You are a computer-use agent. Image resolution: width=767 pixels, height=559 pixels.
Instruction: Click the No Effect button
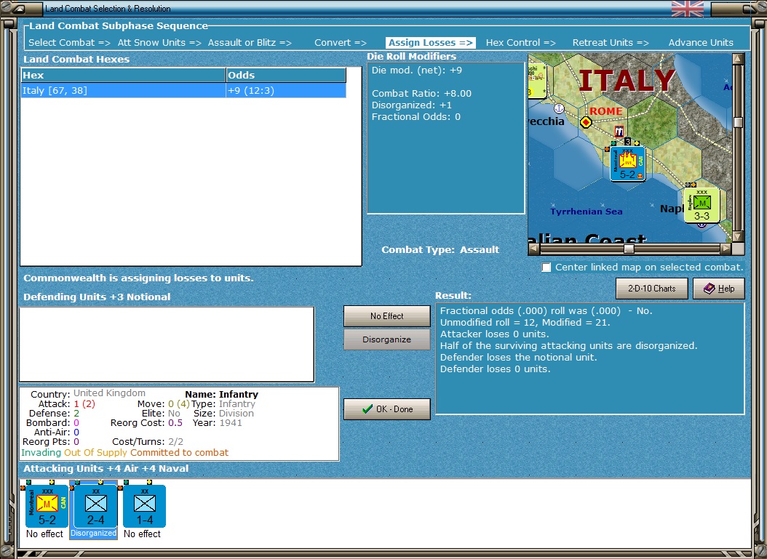[x=387, y=316]
